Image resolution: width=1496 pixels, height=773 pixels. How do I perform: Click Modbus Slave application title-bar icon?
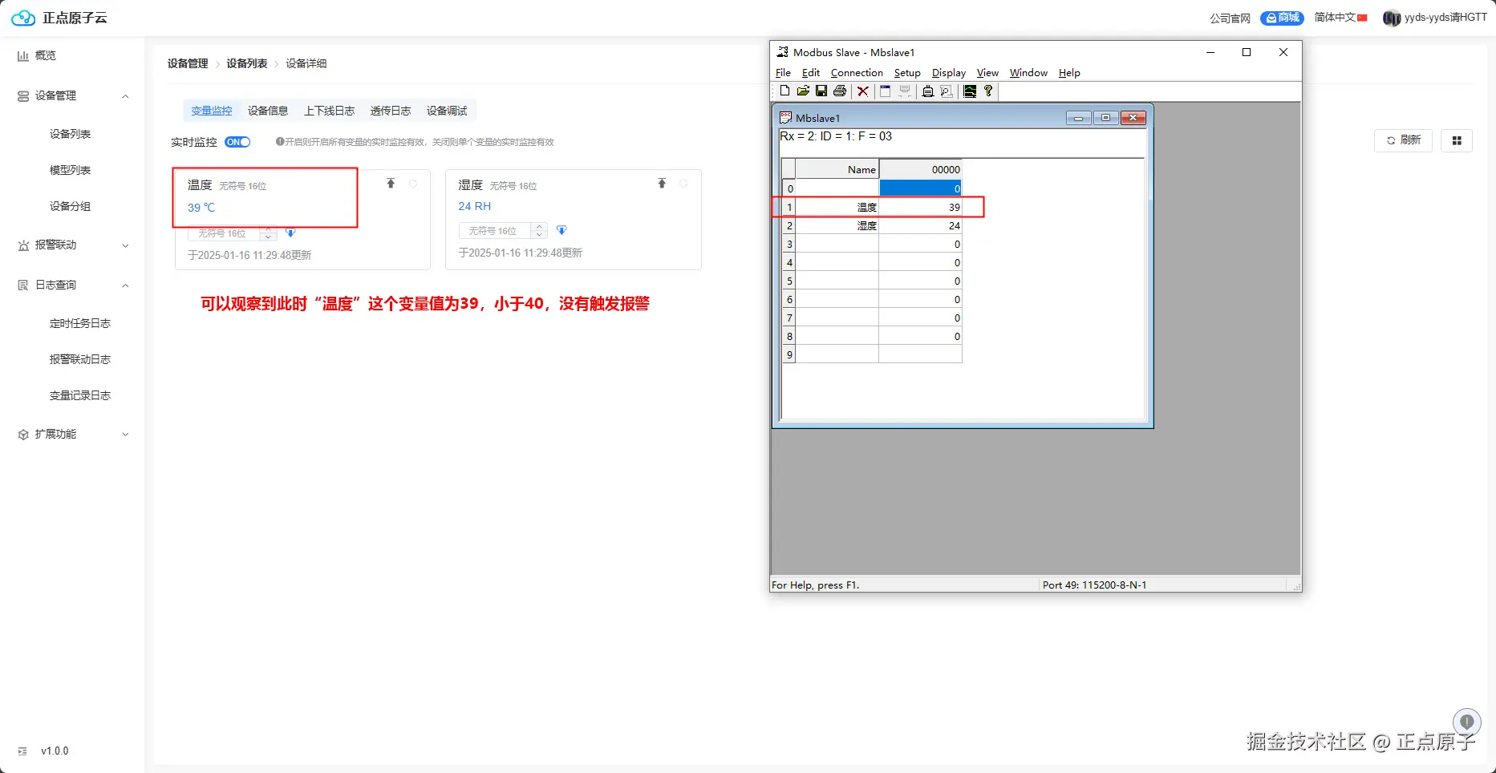(782, 52)
